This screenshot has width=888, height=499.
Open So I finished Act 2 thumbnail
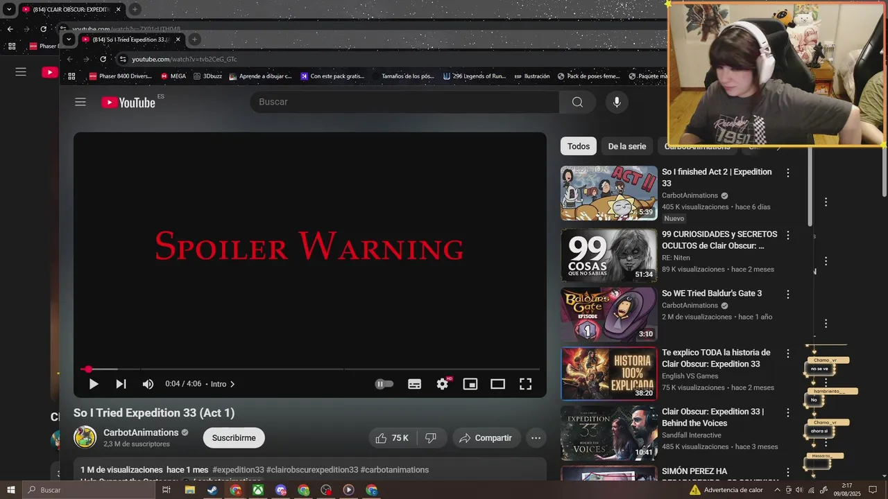[x=609, y=193]
